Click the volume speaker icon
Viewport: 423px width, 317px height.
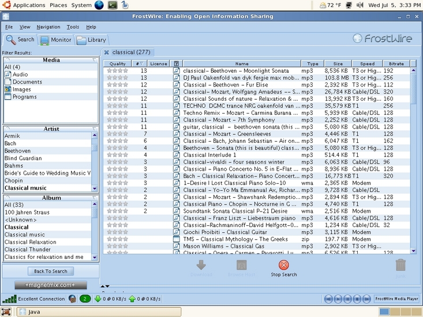coord(360,5)
